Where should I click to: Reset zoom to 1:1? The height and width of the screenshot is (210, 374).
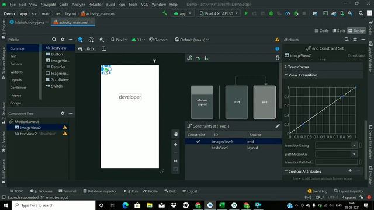click(x=175, y=161)
